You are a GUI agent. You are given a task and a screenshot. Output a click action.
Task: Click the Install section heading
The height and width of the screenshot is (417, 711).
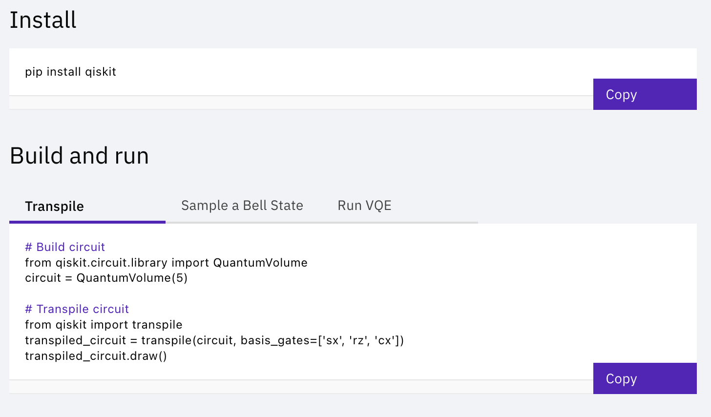43,20
